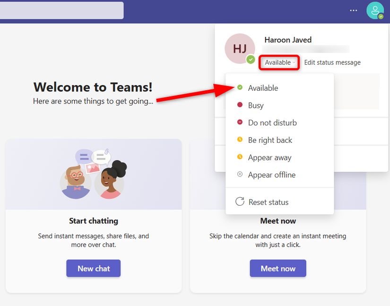The image size is (390, 306).
Task: Open the Available status dropdown
Action: tap(278, 62)
